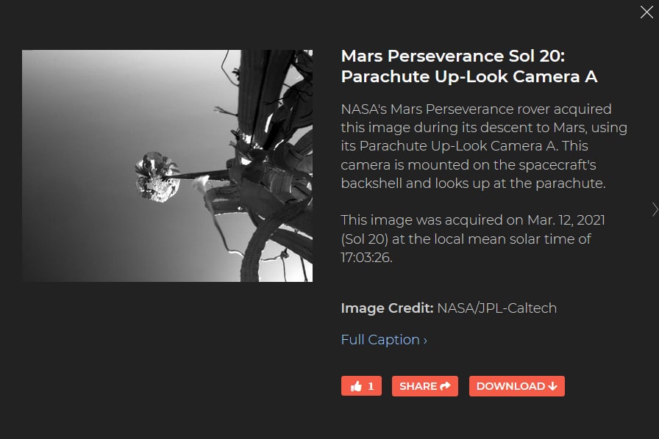This screenshot has height=439, width=659.
Task: Click the Parachute Up-Look Camera A title line
Action: tap(469, 77)
